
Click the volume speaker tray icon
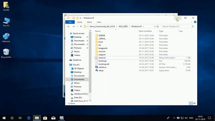pos(186,118)
